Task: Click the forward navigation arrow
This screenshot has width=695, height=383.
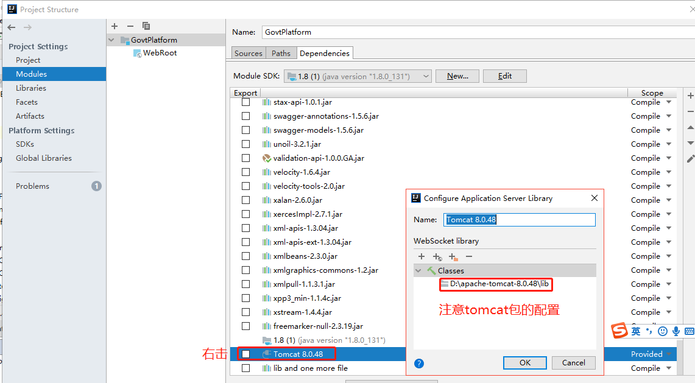Action: click(x=27, y=27)
